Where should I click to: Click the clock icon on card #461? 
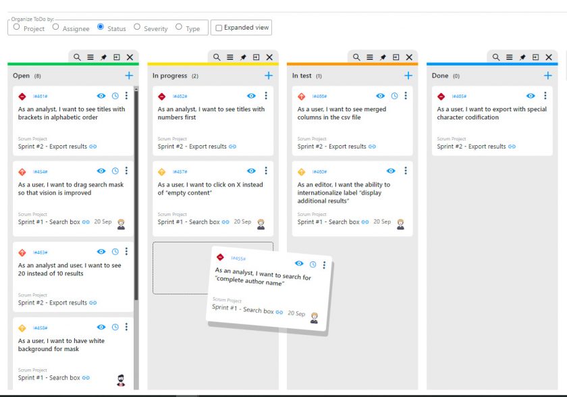click(x=115, y=95)
